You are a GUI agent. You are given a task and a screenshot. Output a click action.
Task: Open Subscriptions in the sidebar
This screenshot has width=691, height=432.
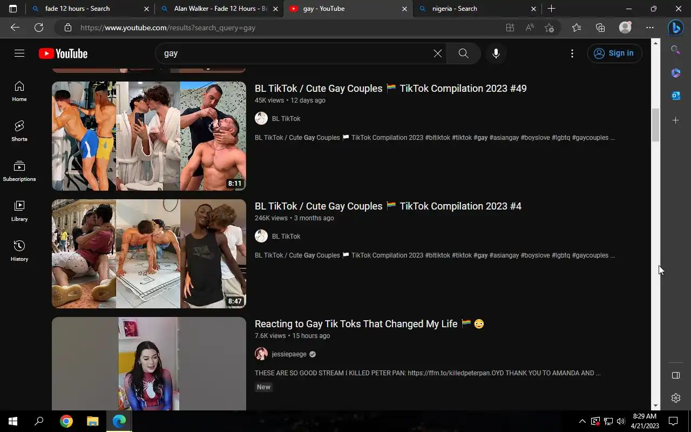[19, 171]
